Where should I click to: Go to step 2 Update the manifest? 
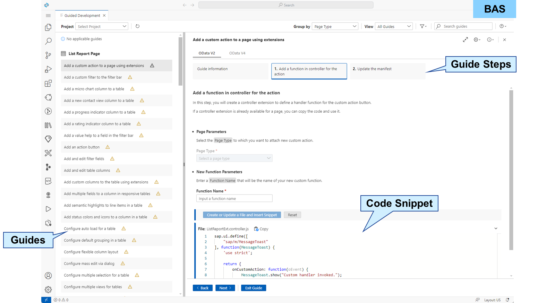click(387, 71)
